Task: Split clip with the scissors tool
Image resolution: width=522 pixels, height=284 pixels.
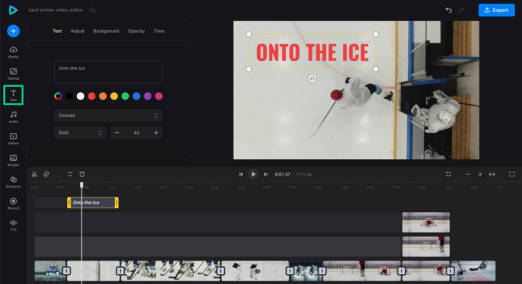Action: 35,174
